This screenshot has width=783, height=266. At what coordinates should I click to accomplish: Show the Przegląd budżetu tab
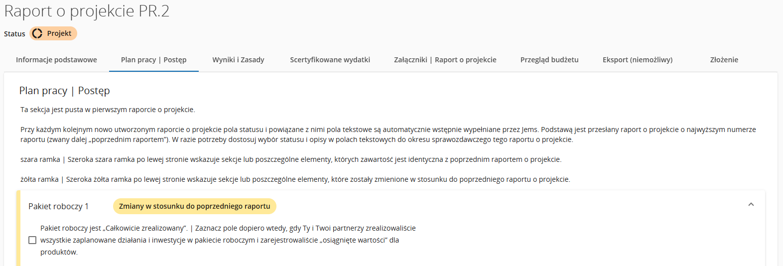(x=549, y=60)
